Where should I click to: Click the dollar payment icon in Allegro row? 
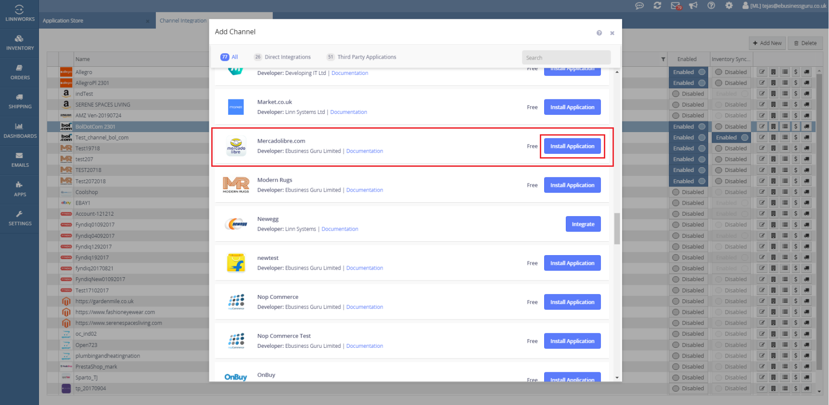point(796,72)
